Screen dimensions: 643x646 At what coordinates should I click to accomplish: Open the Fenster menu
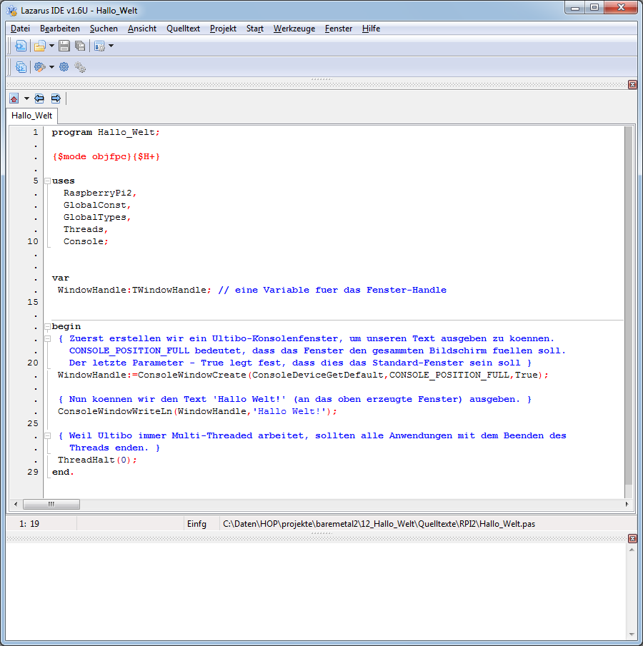point(339,29)
